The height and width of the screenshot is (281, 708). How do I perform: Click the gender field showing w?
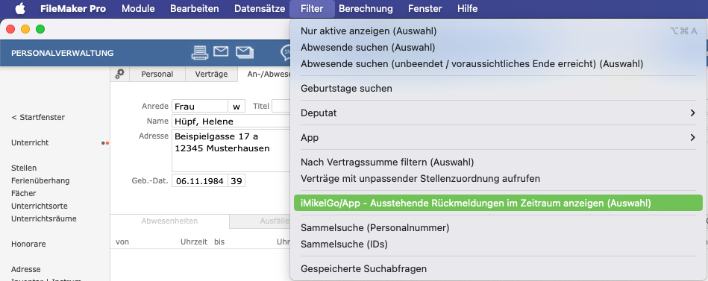[x=236, y=107]
